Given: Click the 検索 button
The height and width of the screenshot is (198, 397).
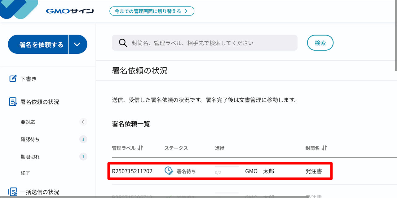Looking at the screenshot, I should pyautogui.click(x=320, y=43).
